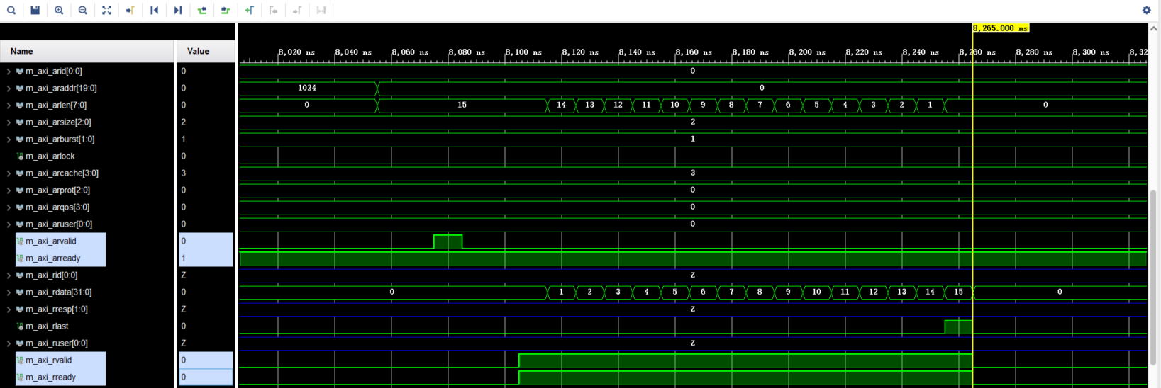Open waveform settings gear

point(1146,10)
